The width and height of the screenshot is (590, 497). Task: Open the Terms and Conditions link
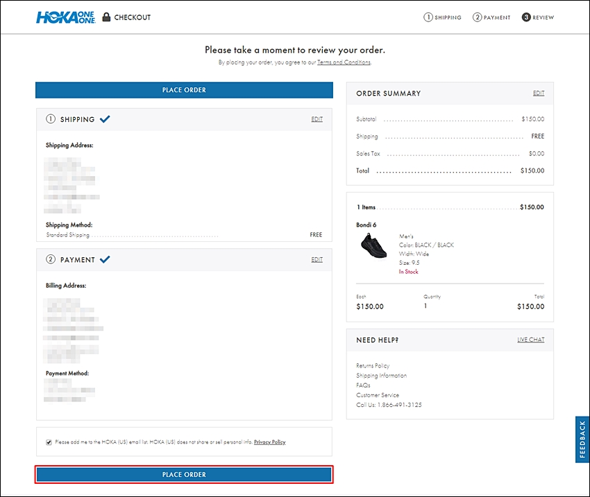(x=344, y=62)
